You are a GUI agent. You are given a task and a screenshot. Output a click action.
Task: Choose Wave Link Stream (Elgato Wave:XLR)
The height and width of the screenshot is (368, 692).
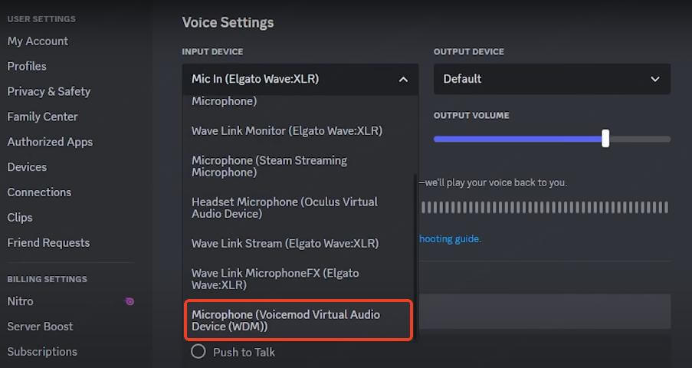(x=285, y=243)
